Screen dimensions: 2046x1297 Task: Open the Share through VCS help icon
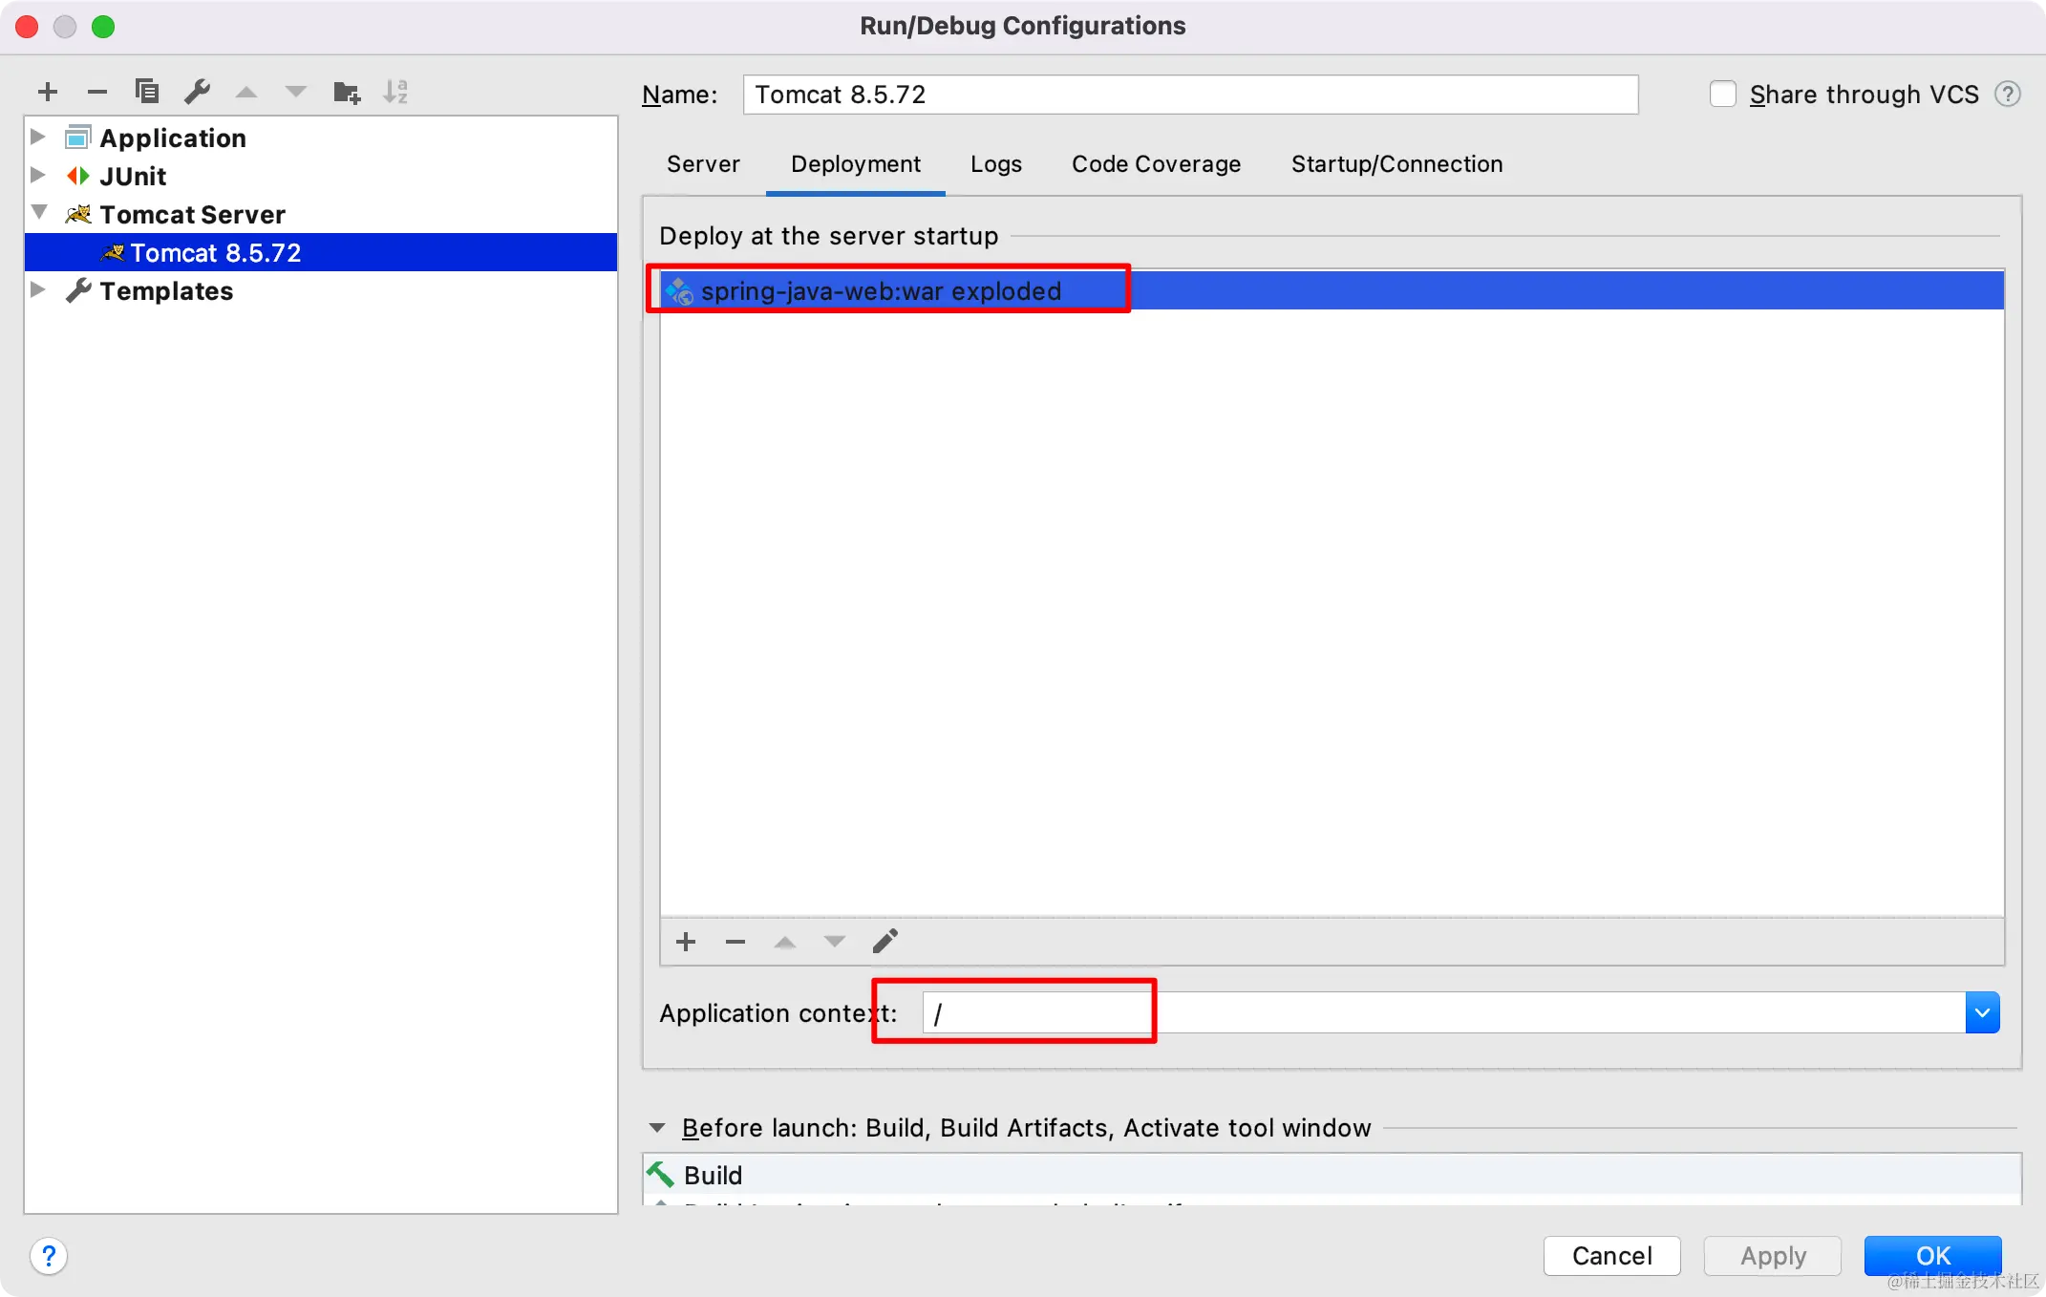point(2008,95)
